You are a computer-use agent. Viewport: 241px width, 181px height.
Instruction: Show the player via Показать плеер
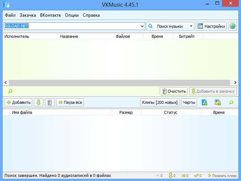(222, 175)
